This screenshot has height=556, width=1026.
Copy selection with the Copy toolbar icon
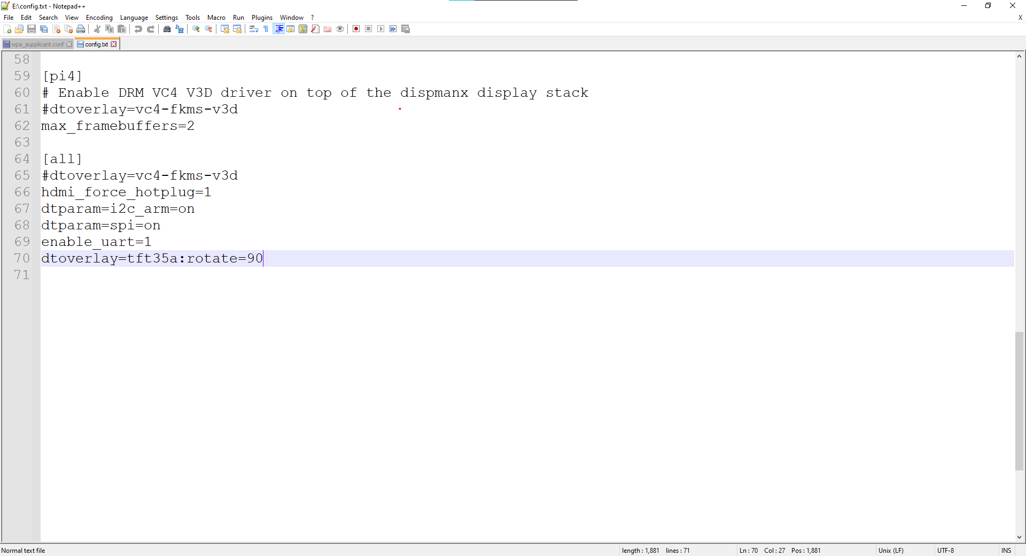(110, 29)
